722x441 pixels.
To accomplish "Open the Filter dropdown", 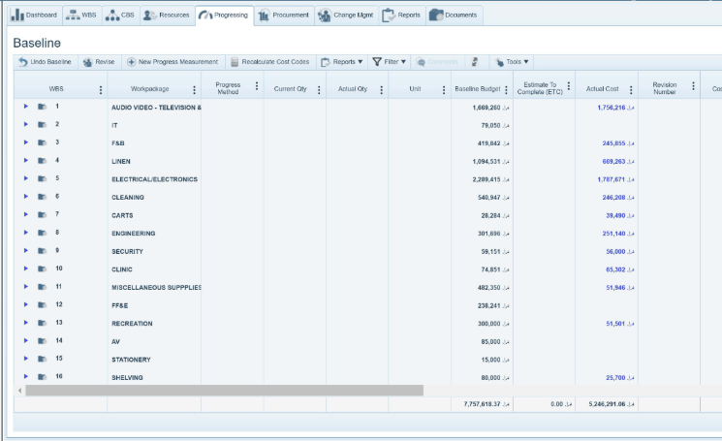I will [x=390, y=62].
